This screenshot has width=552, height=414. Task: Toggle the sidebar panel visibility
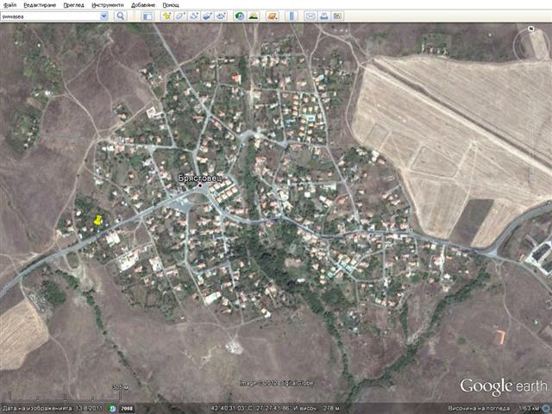[x=147, y=16]
